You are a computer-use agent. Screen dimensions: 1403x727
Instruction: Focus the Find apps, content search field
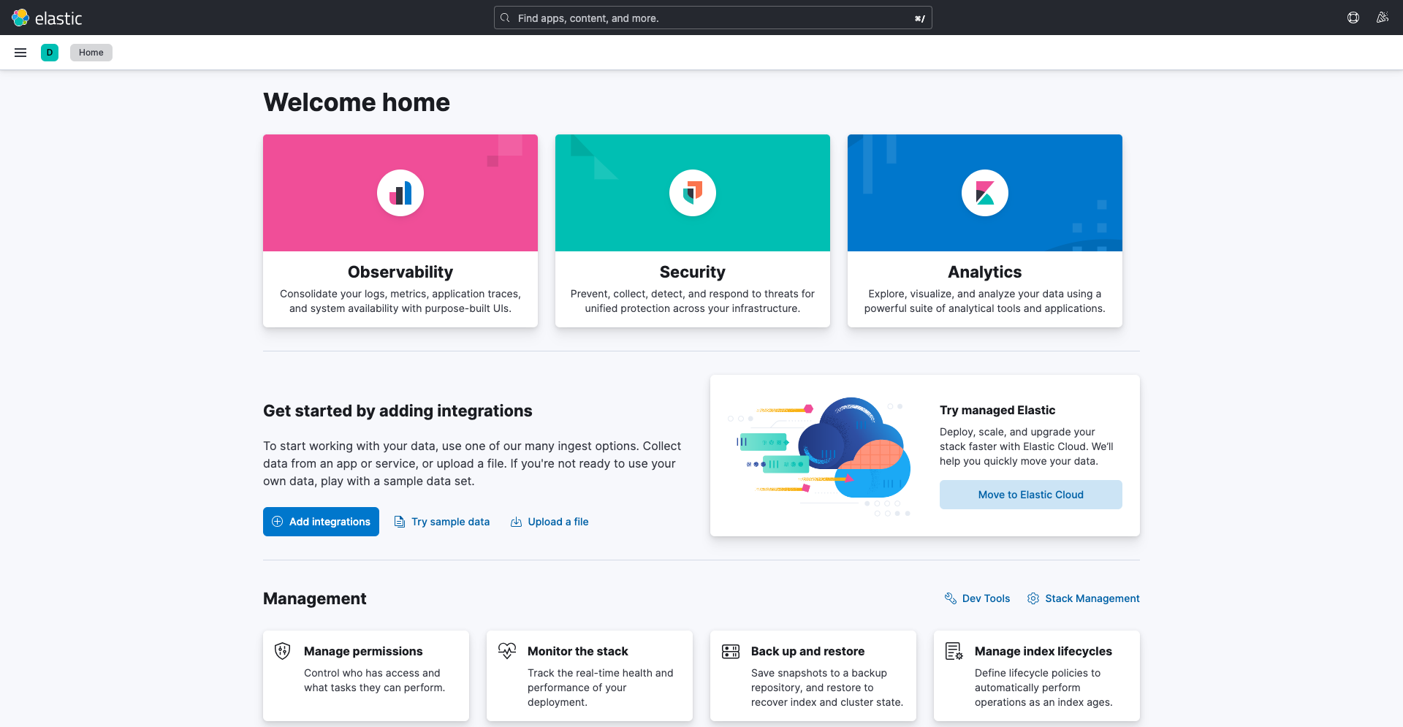pos(713,18)
